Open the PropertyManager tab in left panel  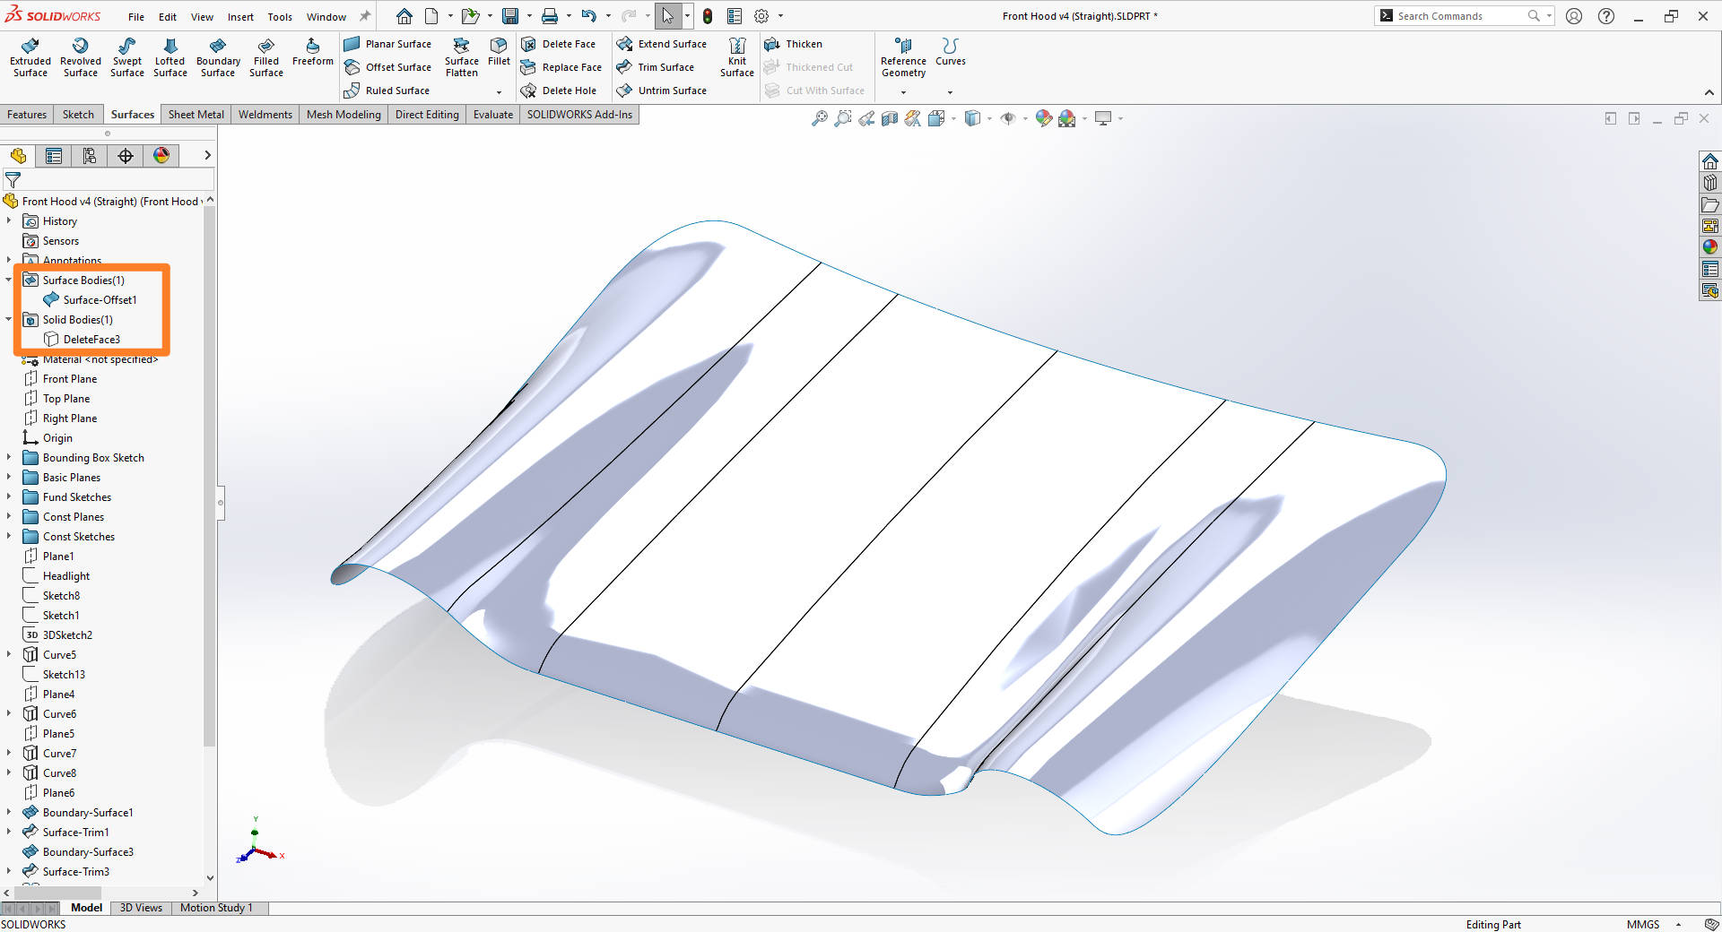point(54,156)
